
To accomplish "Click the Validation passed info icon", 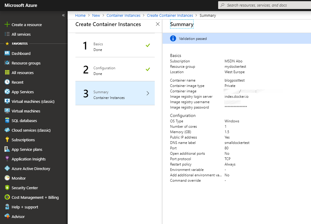I will point(173,38).
